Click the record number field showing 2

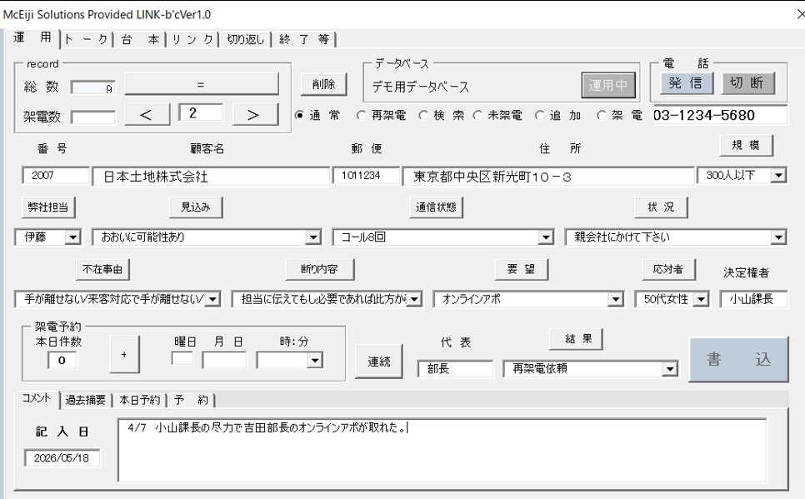[201, 113]
